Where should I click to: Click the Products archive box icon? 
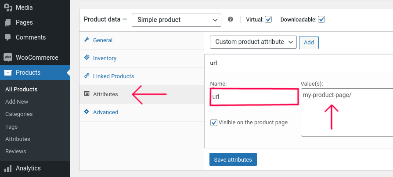click(x=8, y=73)
